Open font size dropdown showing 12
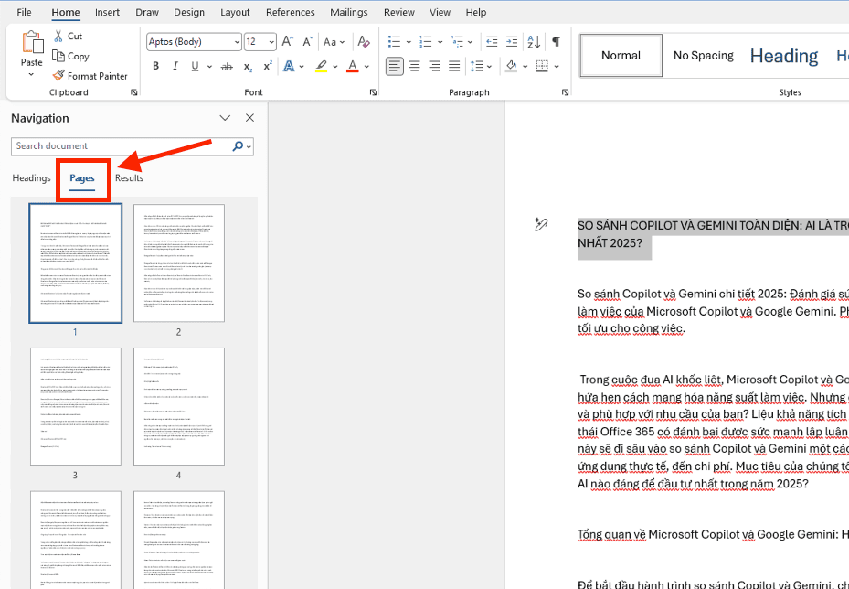The image size is (849, 589). [271, 42]
